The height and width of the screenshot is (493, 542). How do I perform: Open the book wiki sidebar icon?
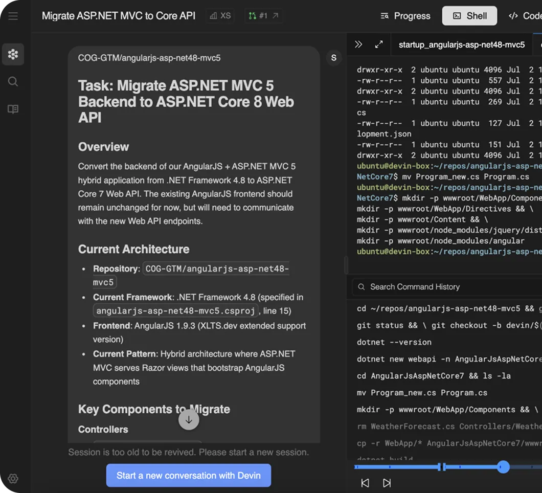tap(13, 109)
